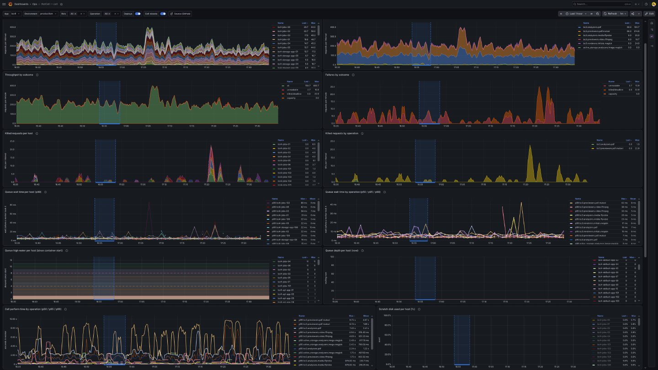Open the 1m refresh interval dropdown
The width and height of the screenshot is (658, 370).
pos(623,14)
